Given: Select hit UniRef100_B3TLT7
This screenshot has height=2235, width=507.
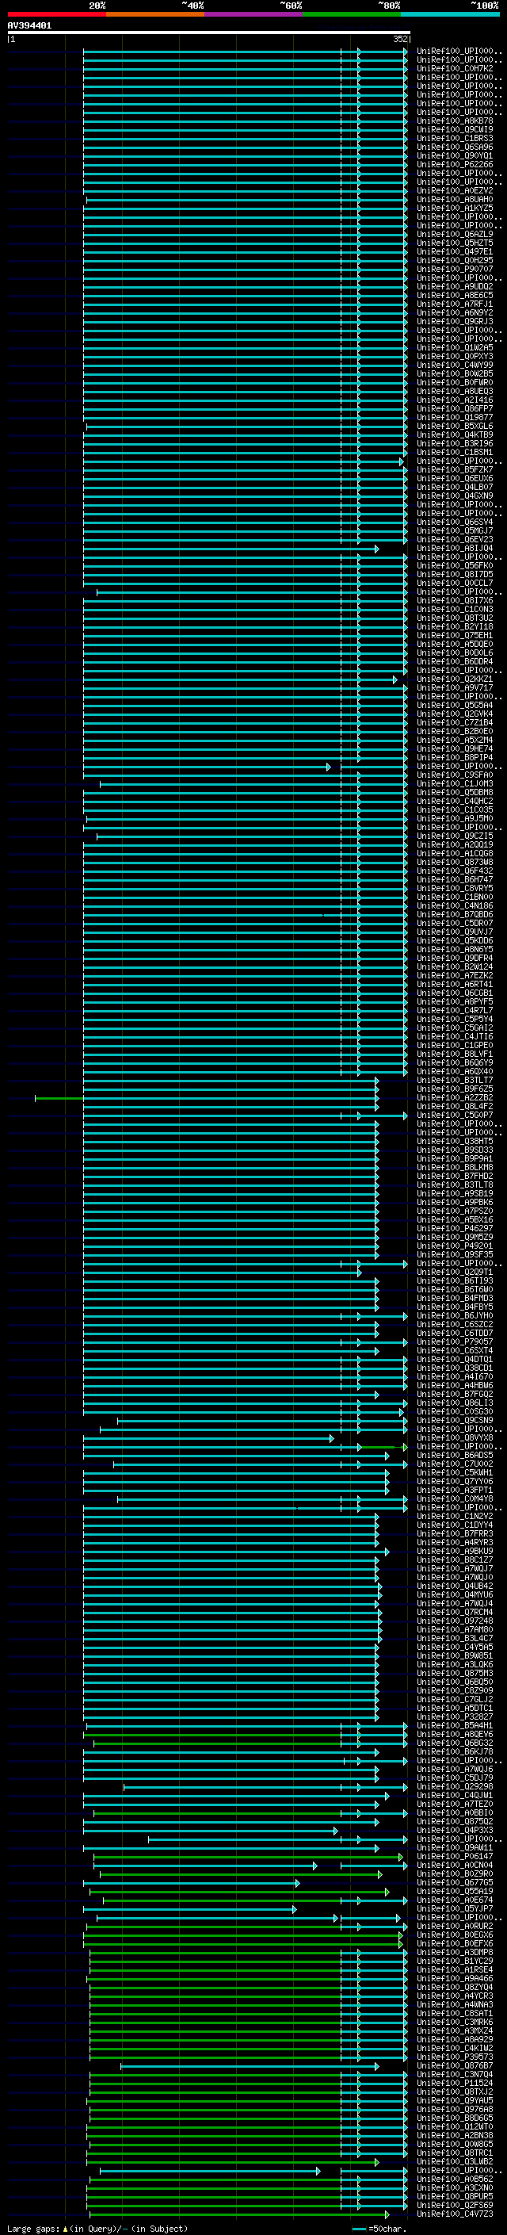Looking at the screenshot, I should [455, 1080].
